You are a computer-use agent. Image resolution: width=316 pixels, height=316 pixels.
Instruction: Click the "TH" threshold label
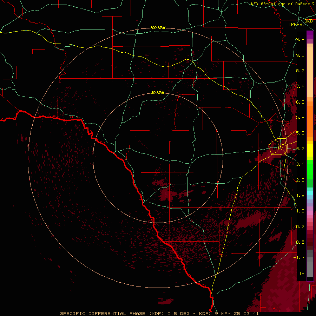pyautogui.click(x=302, y=274)
